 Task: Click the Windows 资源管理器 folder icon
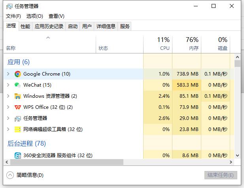tap(17, 96)
